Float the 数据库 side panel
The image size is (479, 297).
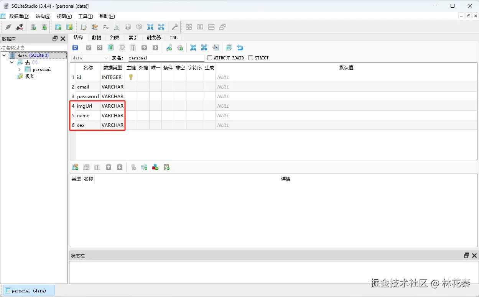point(55,39)
